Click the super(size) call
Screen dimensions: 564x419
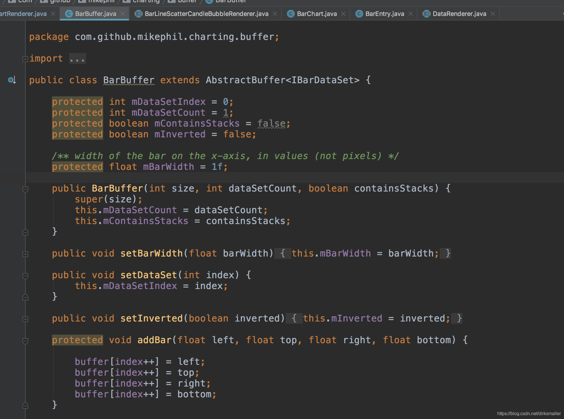(108, 199)
